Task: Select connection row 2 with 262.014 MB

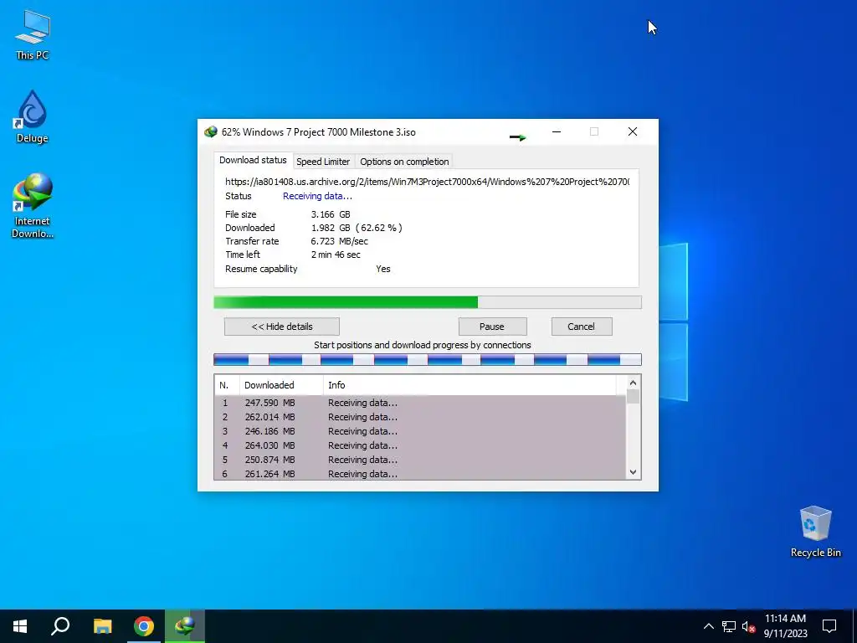Action: 420,417
